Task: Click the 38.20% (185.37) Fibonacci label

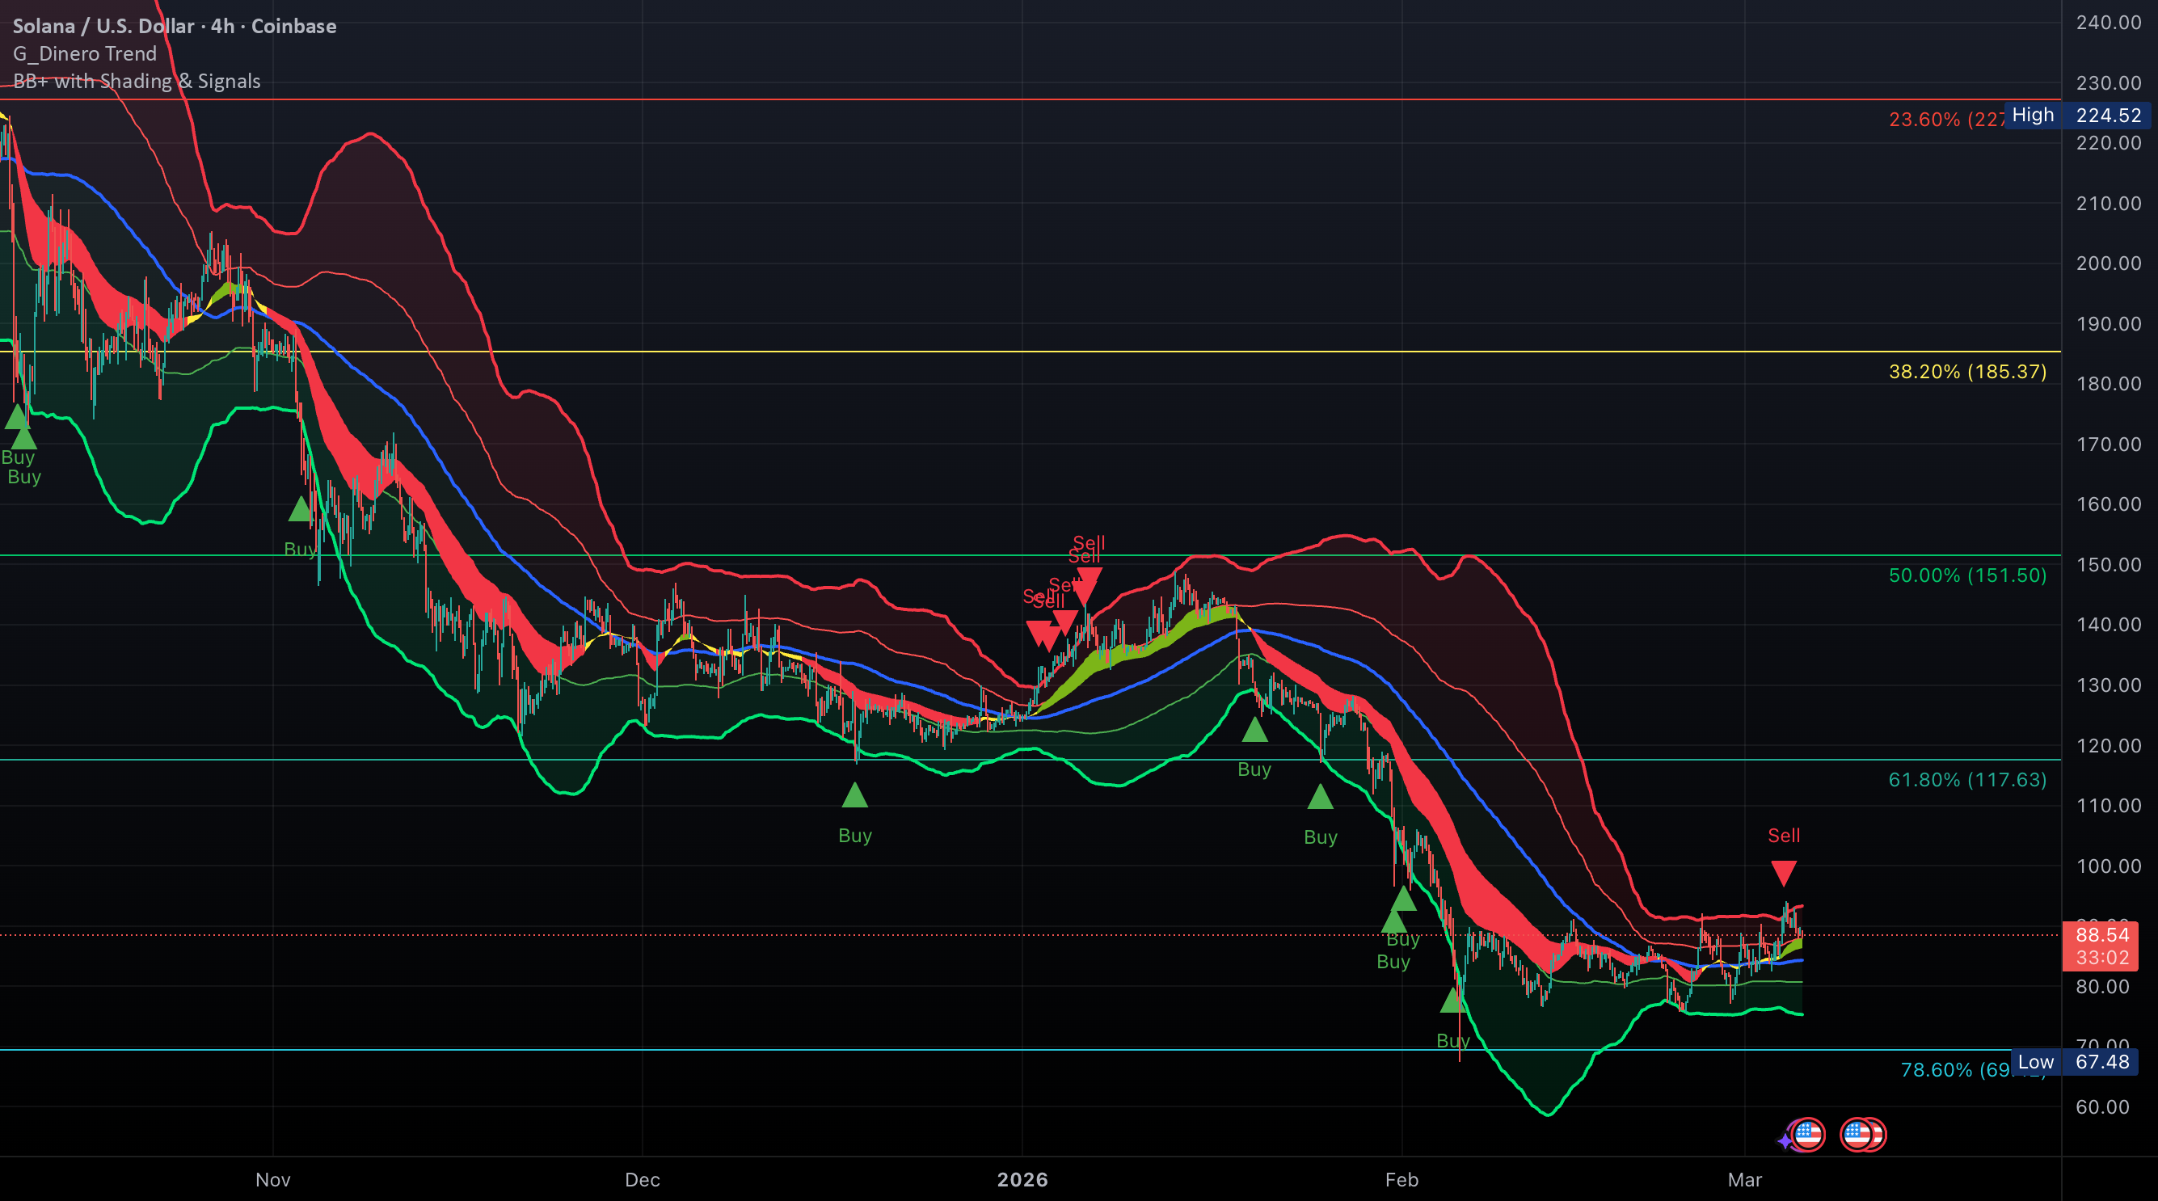Action: 1967,371
